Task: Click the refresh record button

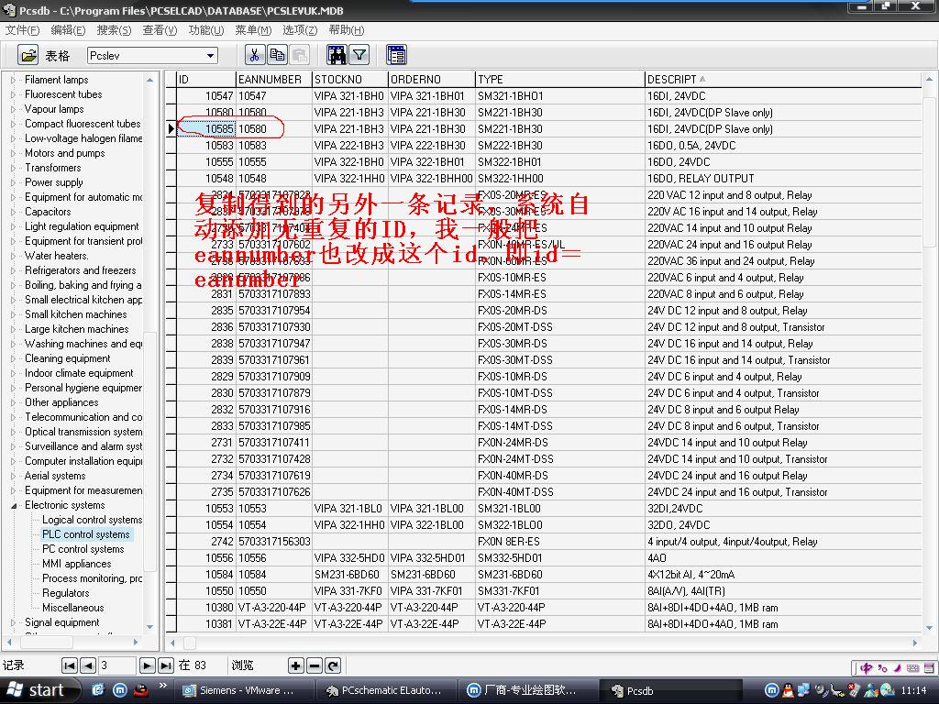Action: (x=333, y=665)
